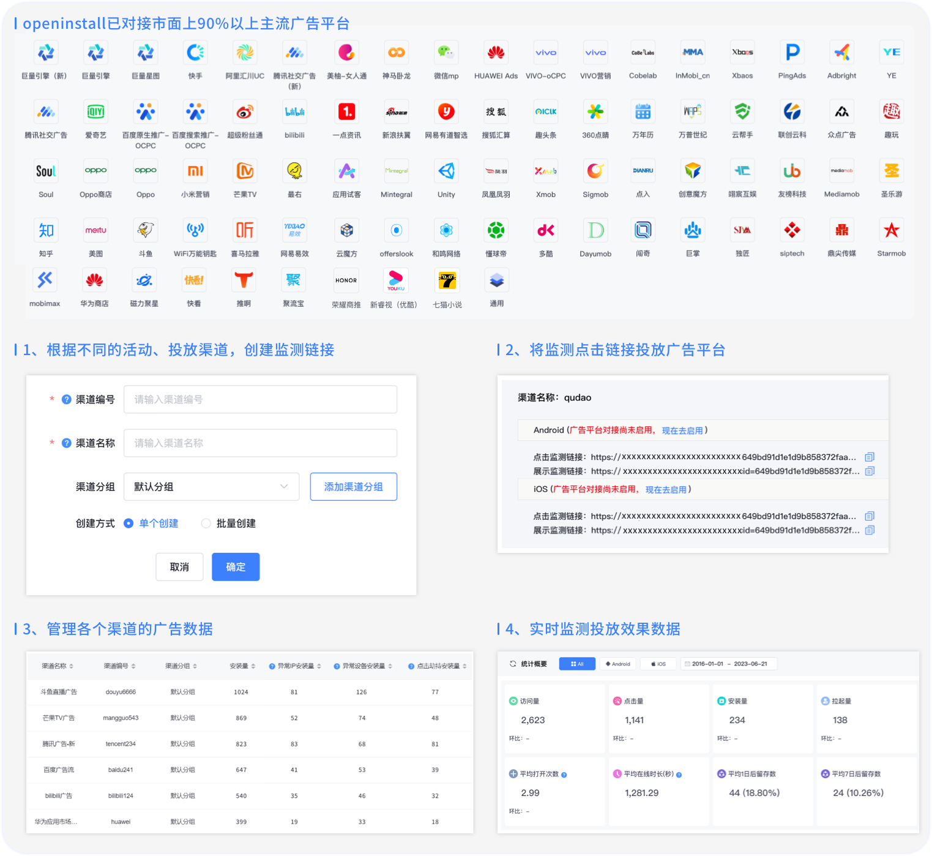Sort by 异常IP安装量 column
The image size is (932, 856).
(x=319, y=666)
